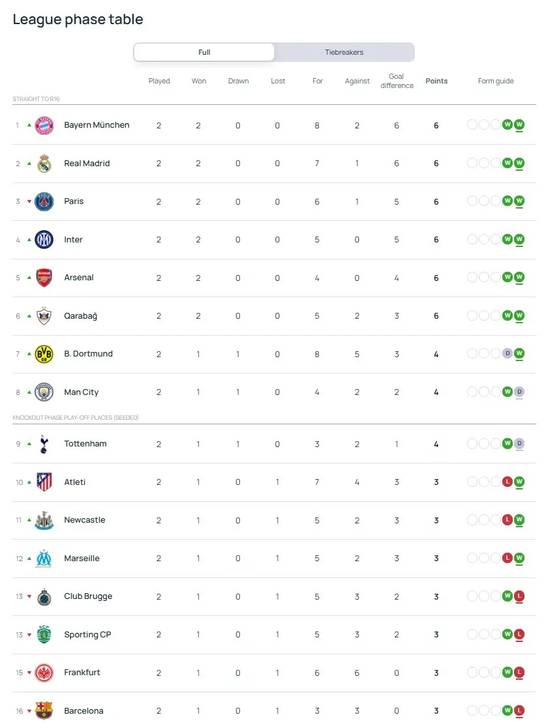Switch to the Tiebreakers tab
The width and height of the screenshot is (546, 728).
(344, 52)
